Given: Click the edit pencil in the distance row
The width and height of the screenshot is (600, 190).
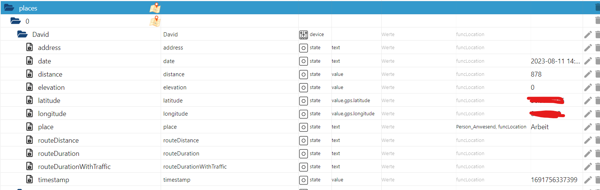Looking at the screenshot, I should pyautogui.click(x=588, y=74).
